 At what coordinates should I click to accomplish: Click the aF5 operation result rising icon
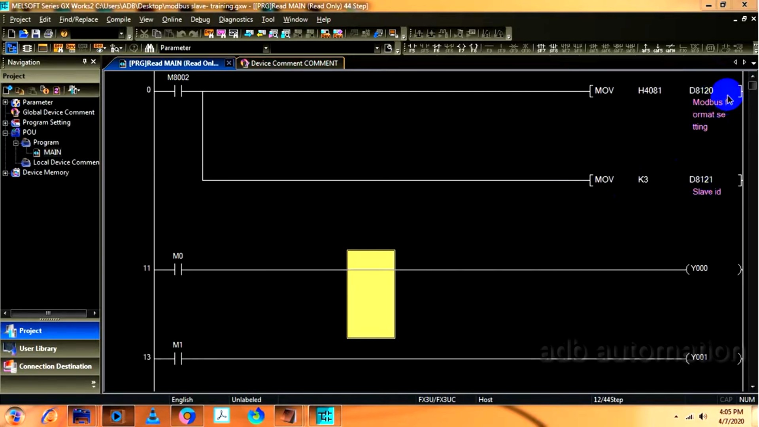click(646, 48)
